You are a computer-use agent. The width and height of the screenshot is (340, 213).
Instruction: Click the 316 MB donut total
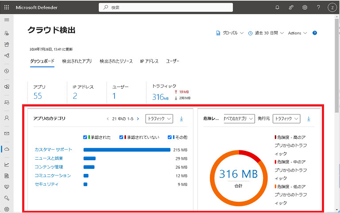[x=239, y=174]
